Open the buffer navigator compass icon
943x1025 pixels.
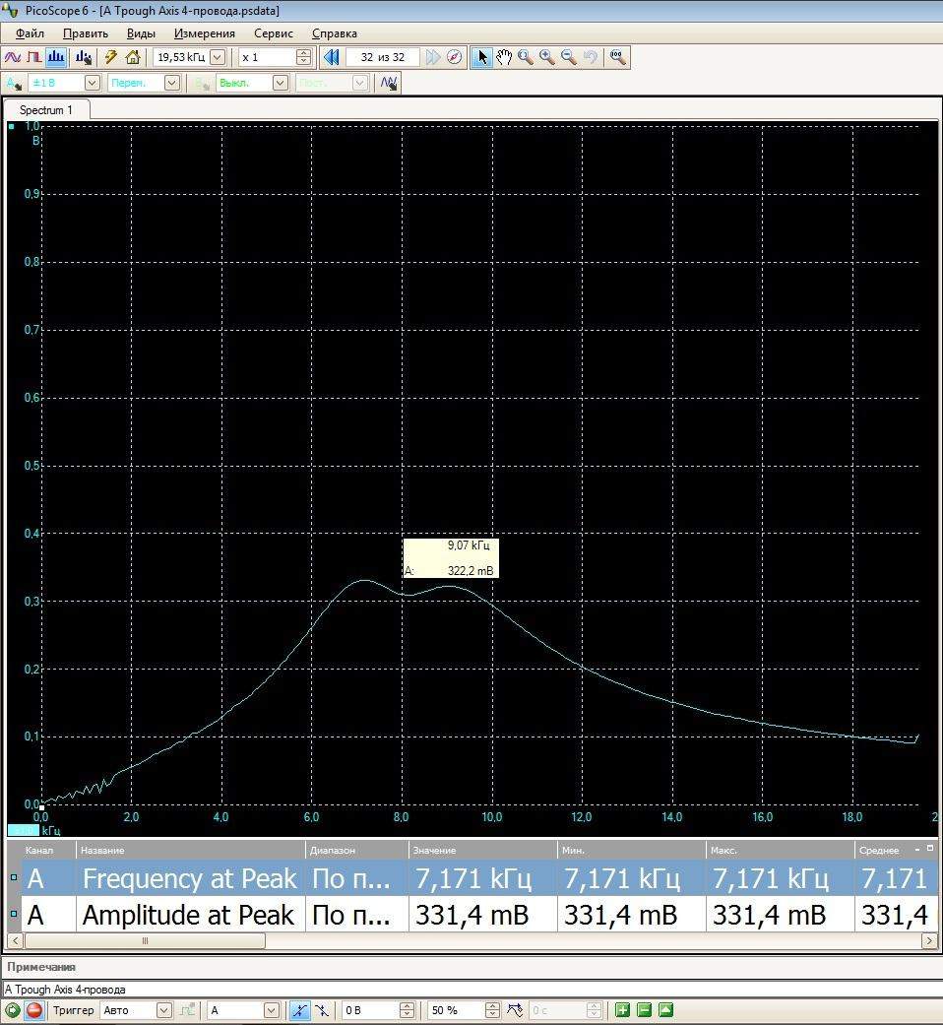click(454, 57)
